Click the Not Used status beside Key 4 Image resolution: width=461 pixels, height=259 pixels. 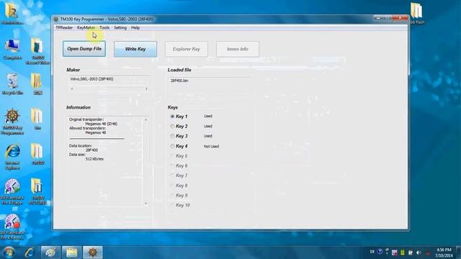point(211,146)
